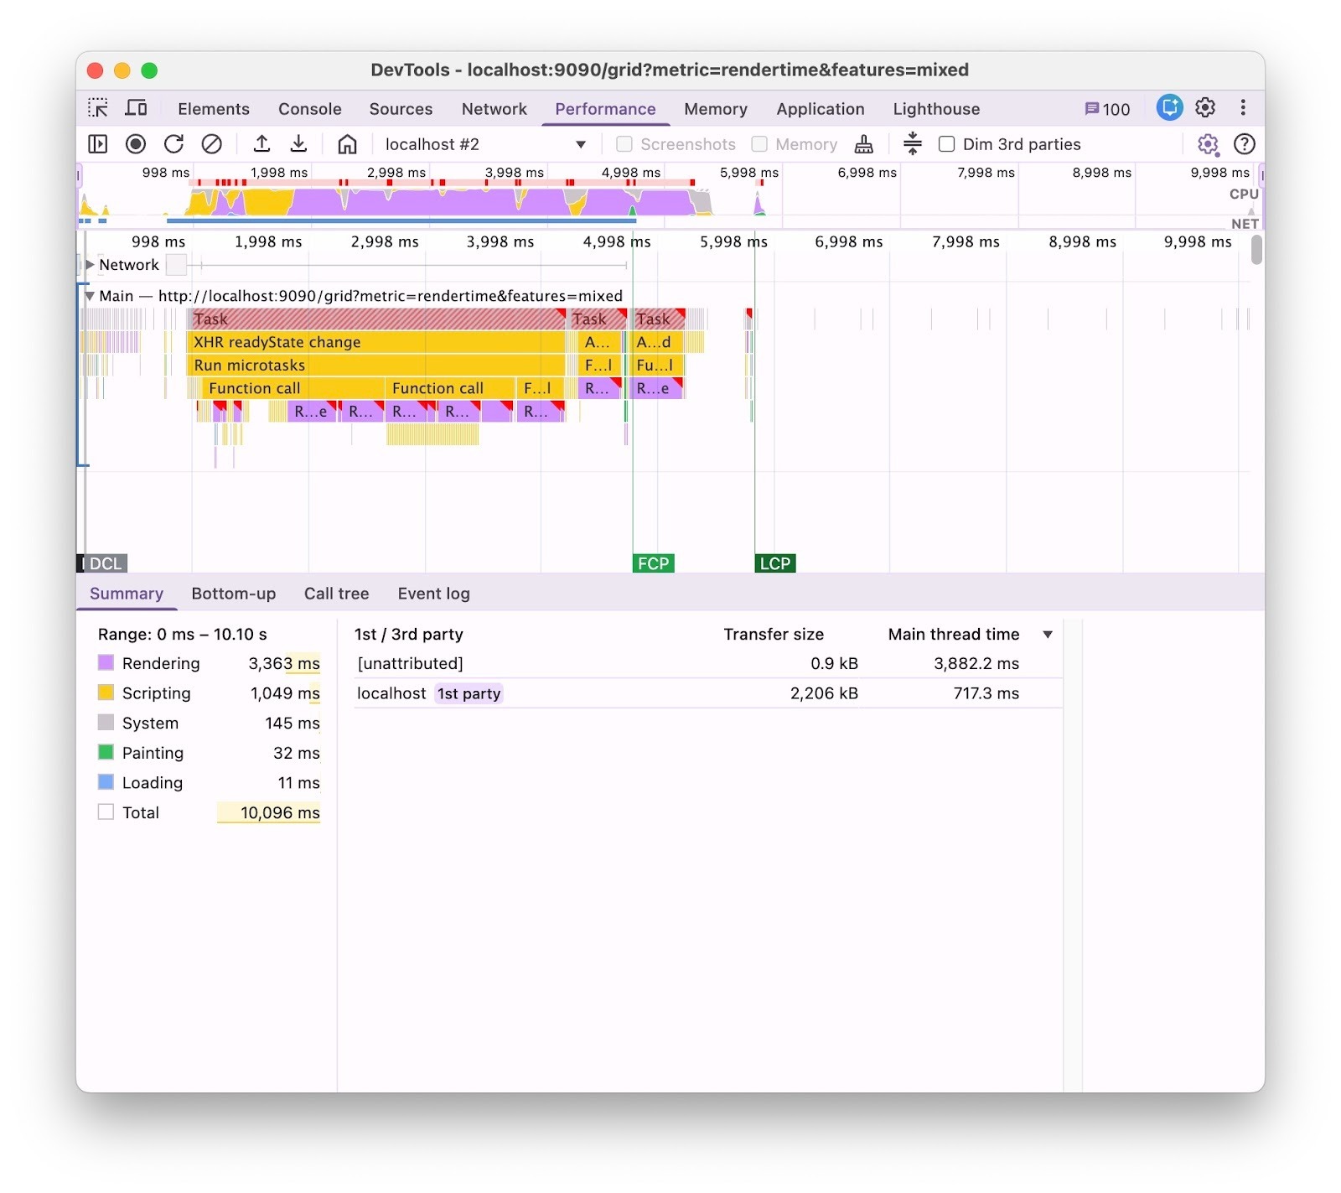Switch to the Bottom-up tab
Image resolution: width=1341 pixels, height=1193 pixels.
click(233, 594)
